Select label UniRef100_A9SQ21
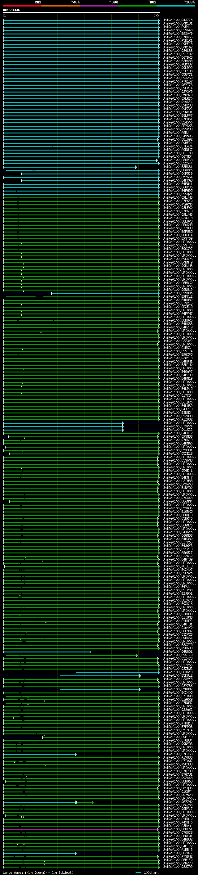Screen dimensions: 198x875 point(178,194)
